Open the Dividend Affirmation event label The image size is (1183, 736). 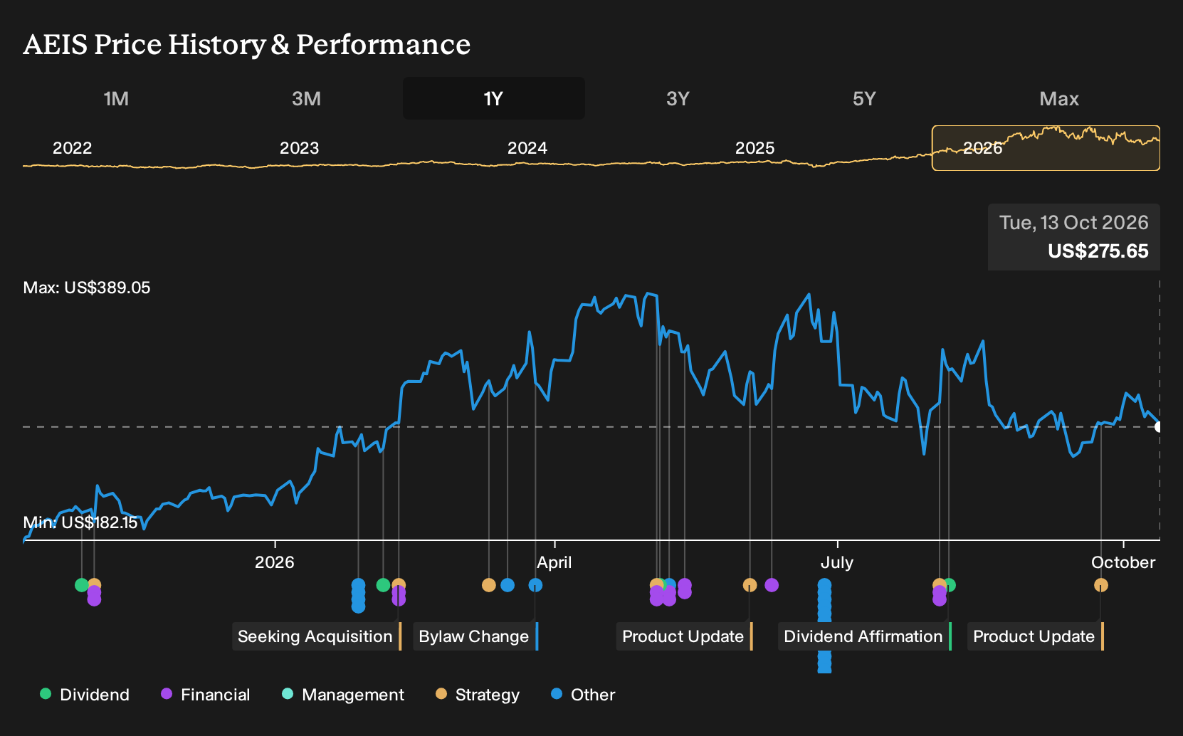pyautogui.click(x=865, y=636)
